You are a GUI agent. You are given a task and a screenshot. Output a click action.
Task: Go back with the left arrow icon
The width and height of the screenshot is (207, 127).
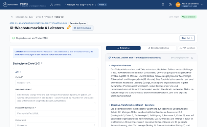click(12, 17)
